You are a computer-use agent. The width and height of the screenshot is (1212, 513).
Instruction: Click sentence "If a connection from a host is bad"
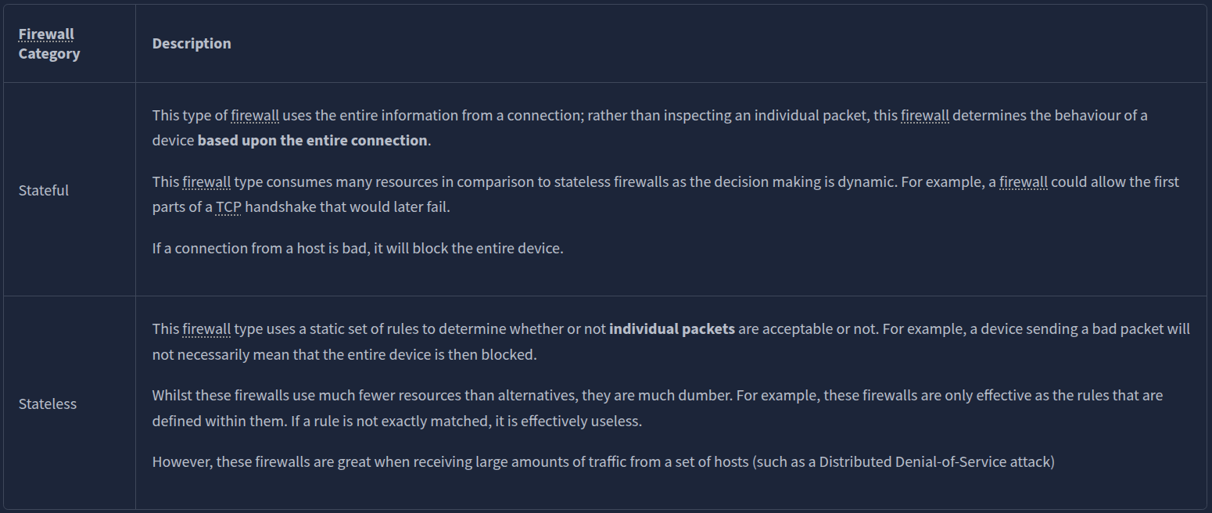[x=357, y=249]
